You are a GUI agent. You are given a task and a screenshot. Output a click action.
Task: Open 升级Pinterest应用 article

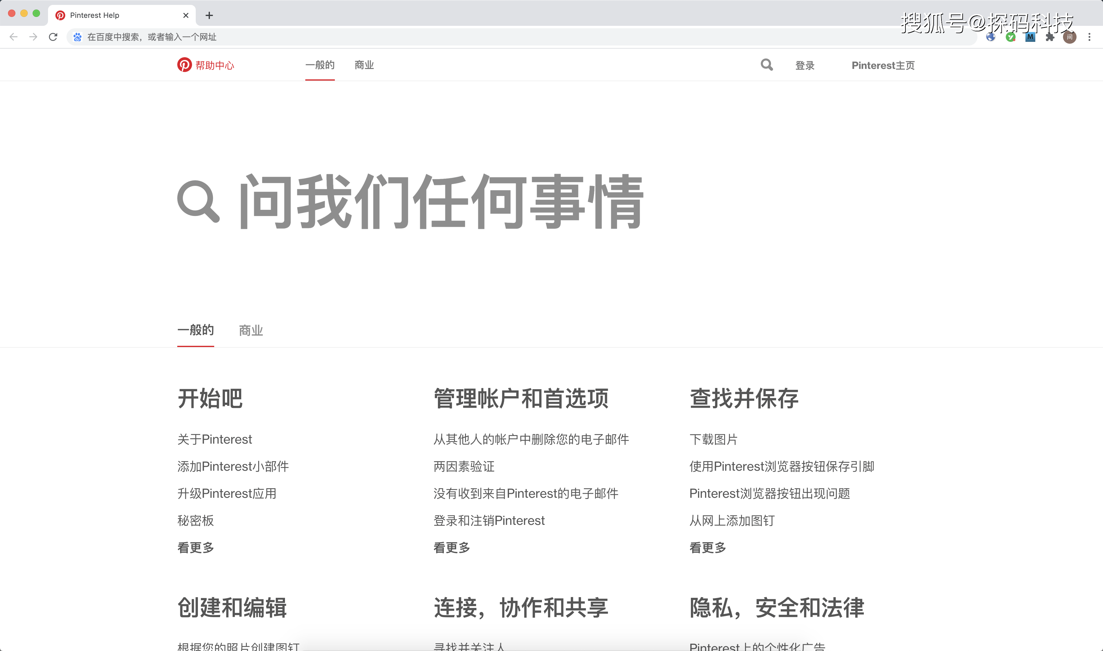227,493
